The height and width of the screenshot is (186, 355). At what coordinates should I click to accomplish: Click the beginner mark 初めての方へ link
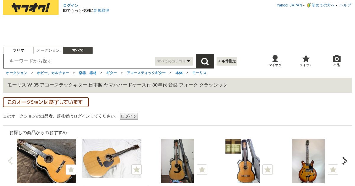(x=321, y=5)
